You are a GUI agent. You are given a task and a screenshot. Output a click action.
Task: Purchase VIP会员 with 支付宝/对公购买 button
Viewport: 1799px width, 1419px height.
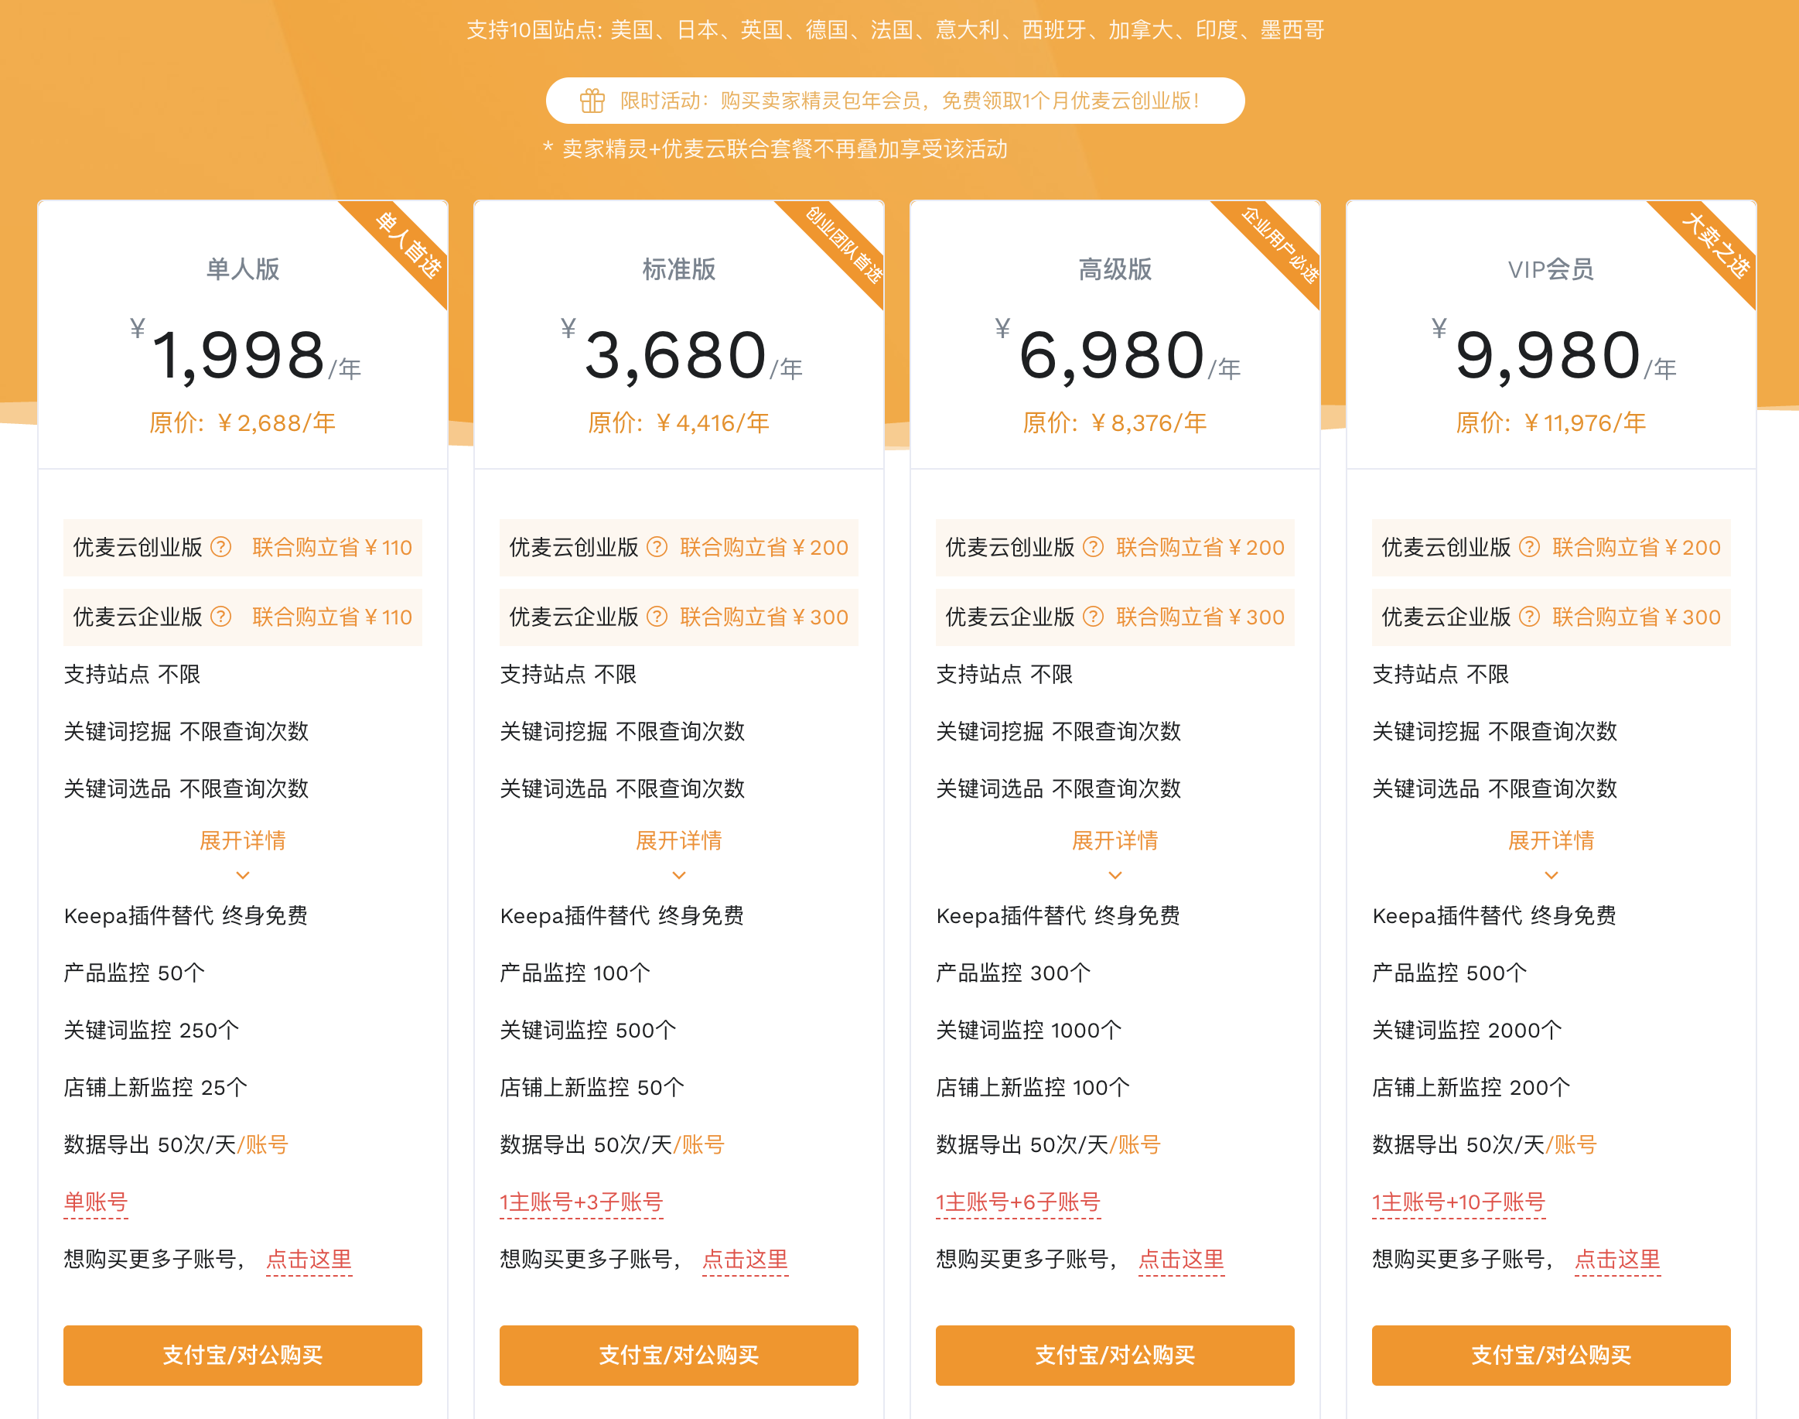click(1551, 1355)
